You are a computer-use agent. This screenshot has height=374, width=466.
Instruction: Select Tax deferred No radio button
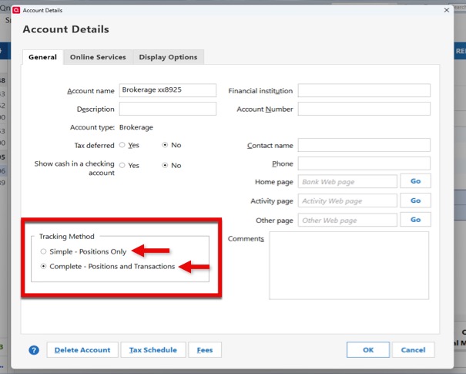(x=165, y=145)
